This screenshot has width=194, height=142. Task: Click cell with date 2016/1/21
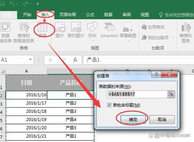pyautogui.click(x=26, y=136)
